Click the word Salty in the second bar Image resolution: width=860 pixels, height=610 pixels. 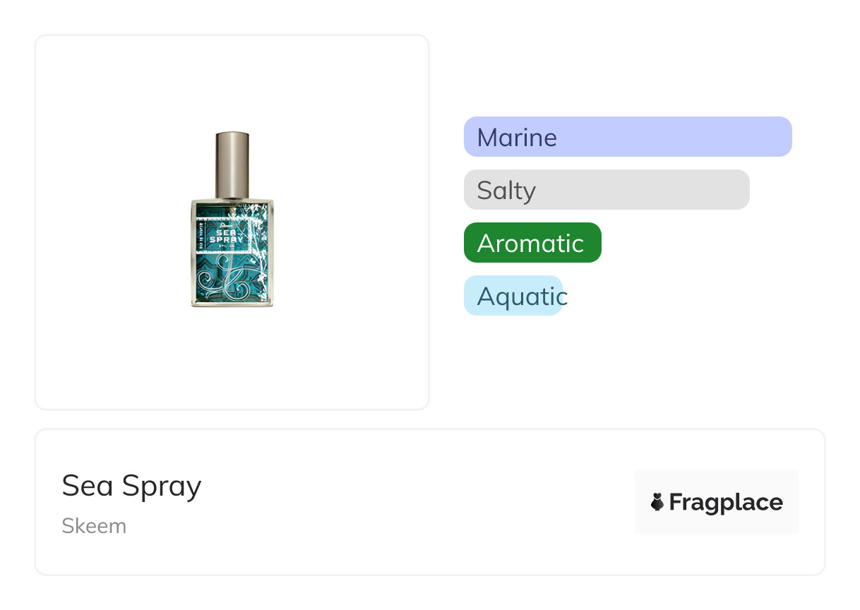tap(506, 191)
